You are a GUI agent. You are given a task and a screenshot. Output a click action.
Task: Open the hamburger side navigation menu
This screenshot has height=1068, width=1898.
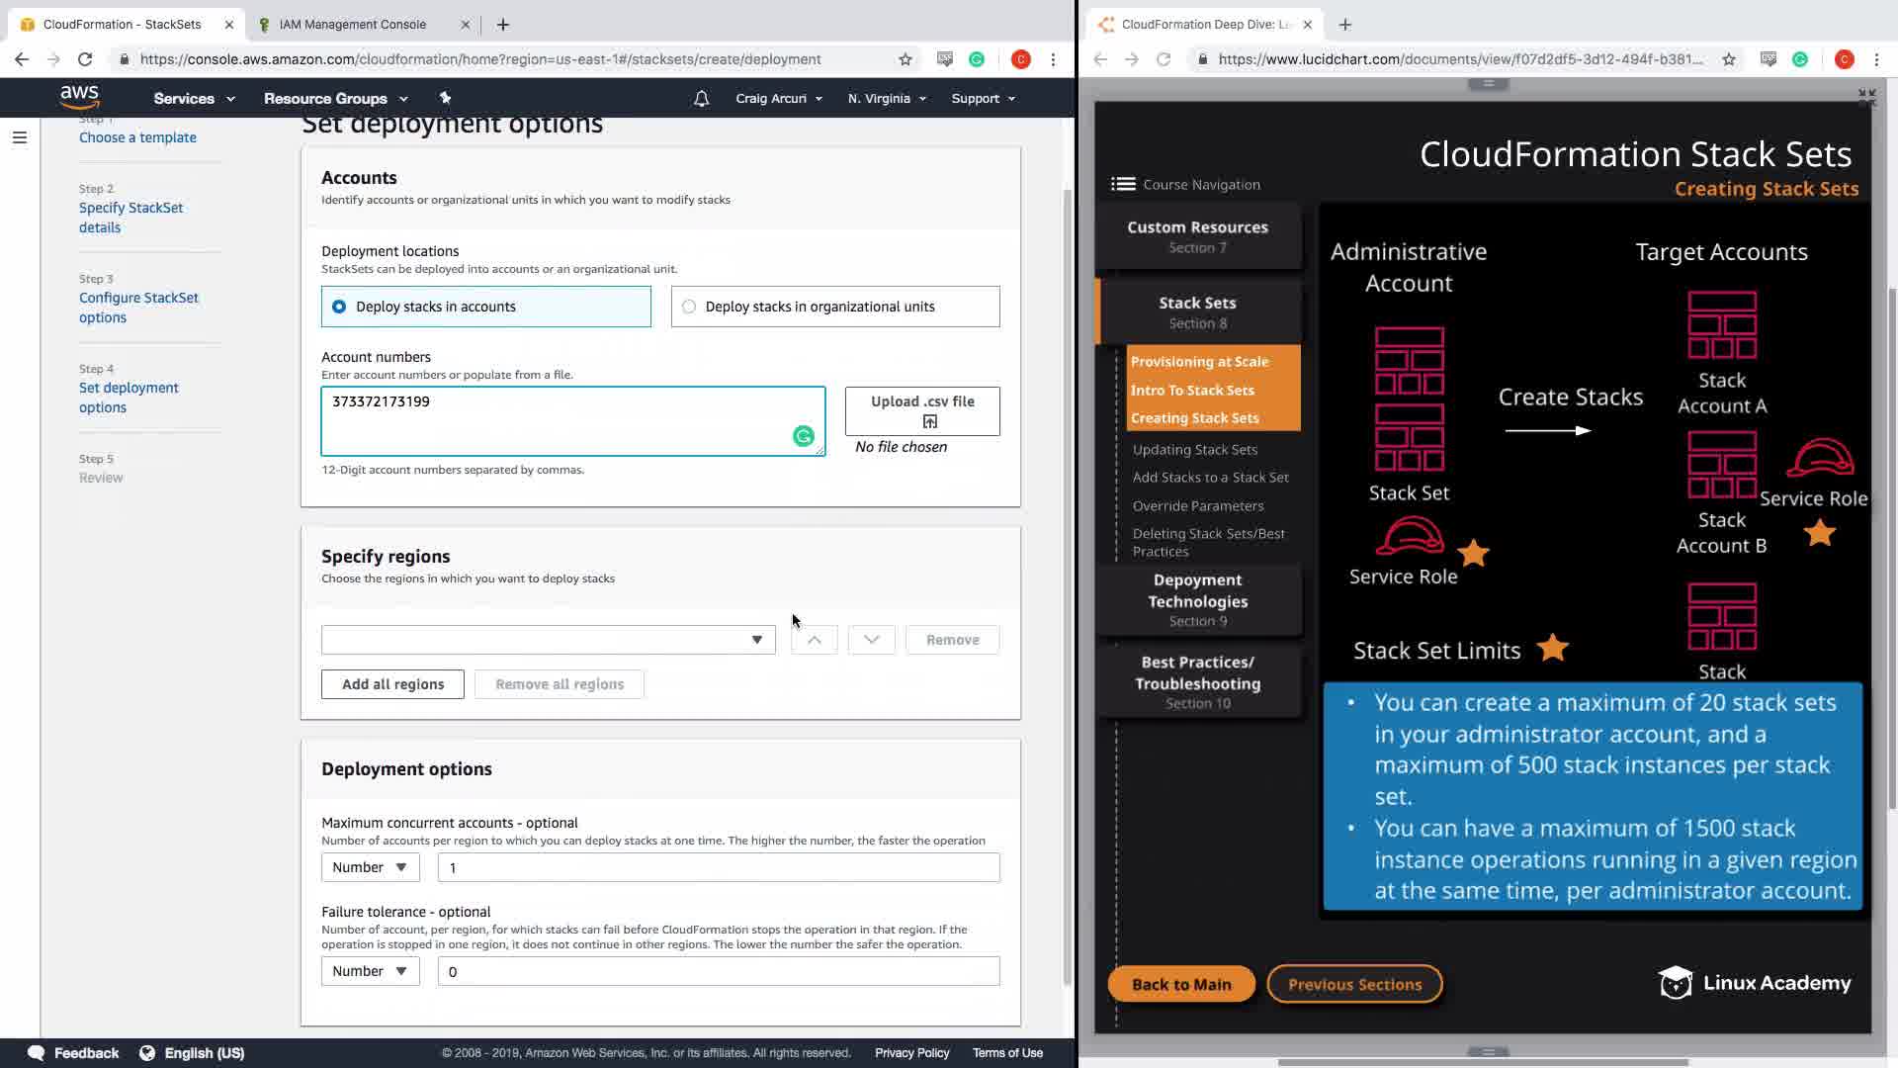tap(20, 137)
